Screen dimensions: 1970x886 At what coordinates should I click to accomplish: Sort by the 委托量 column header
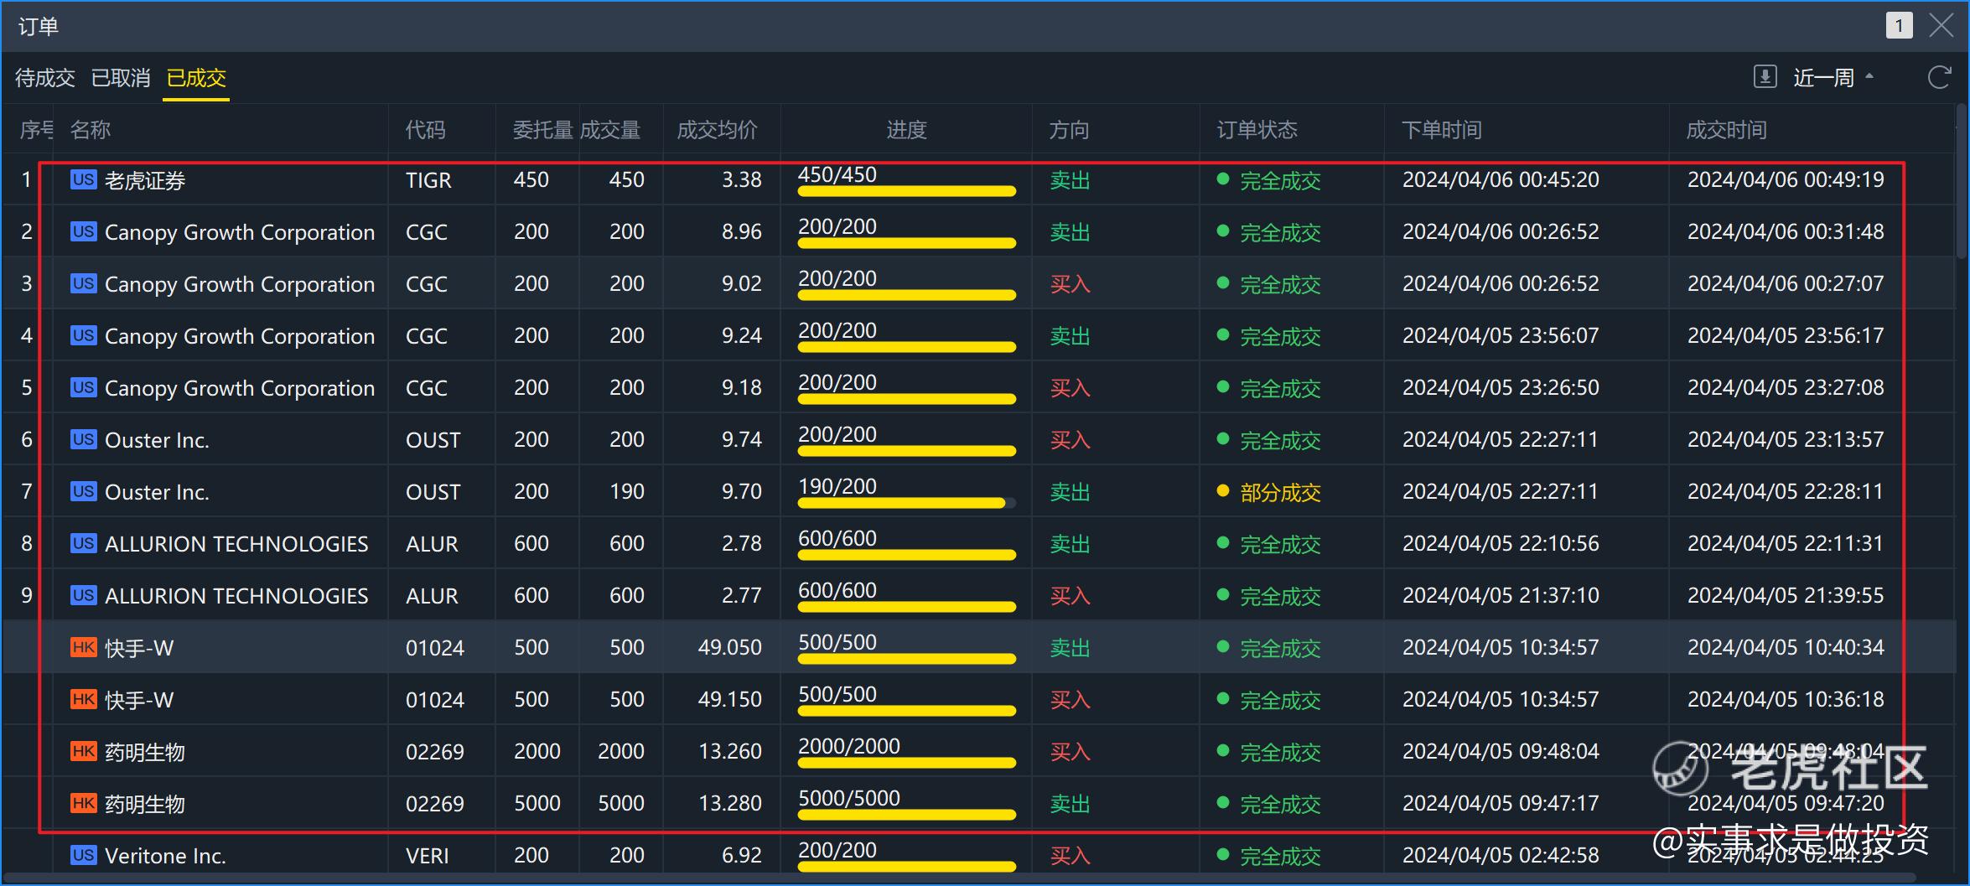pyautogui.click(x=543, y=130)
